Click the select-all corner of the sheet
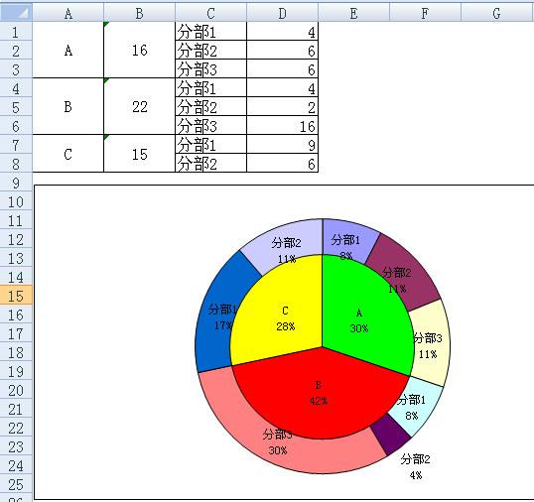Screen dimensions: 534x502 coord(16,13)
